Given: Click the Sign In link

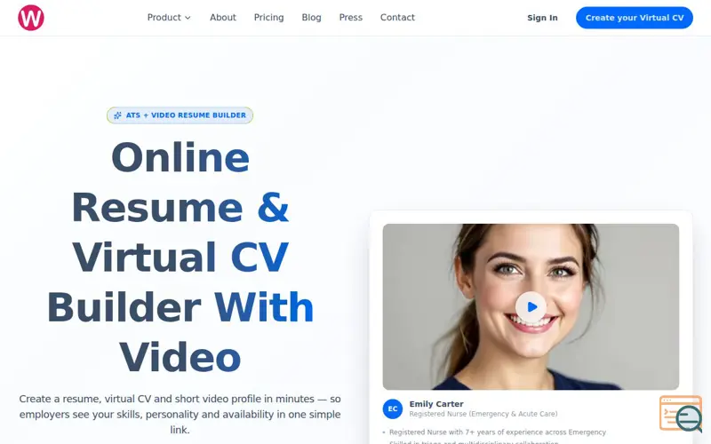Looking at the screenshot, I should pyautogui.click(x=542, y=18).
